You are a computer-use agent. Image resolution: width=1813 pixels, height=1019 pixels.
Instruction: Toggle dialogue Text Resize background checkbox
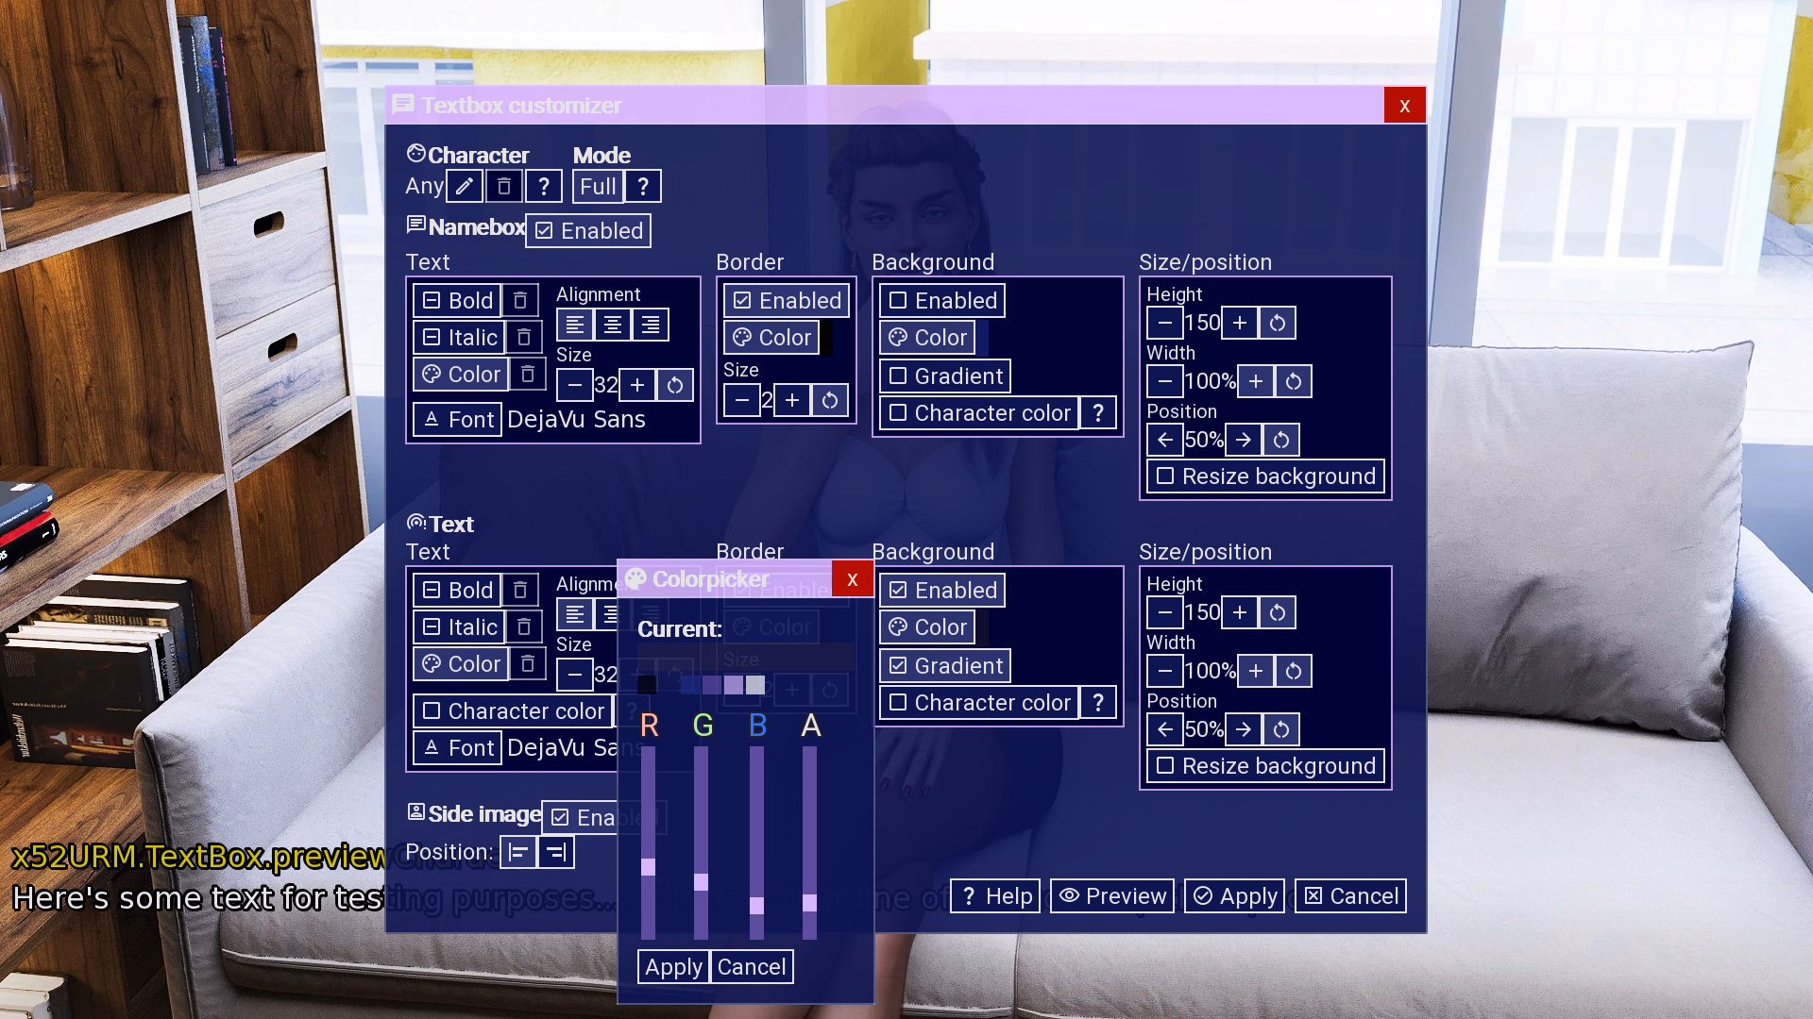(x=1266, y=766)
